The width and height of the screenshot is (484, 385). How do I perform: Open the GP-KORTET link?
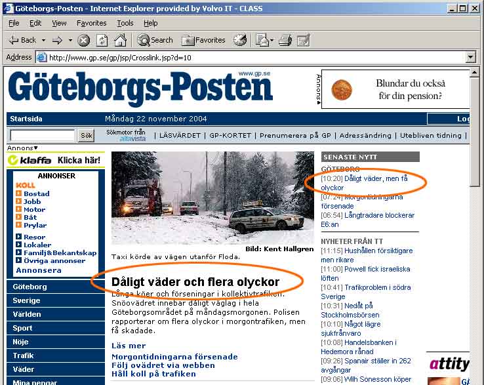[230, 136]
